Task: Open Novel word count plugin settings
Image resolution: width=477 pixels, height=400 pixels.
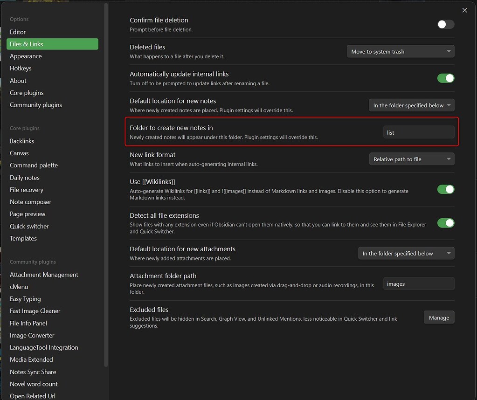Action: [x=34, y=384]
